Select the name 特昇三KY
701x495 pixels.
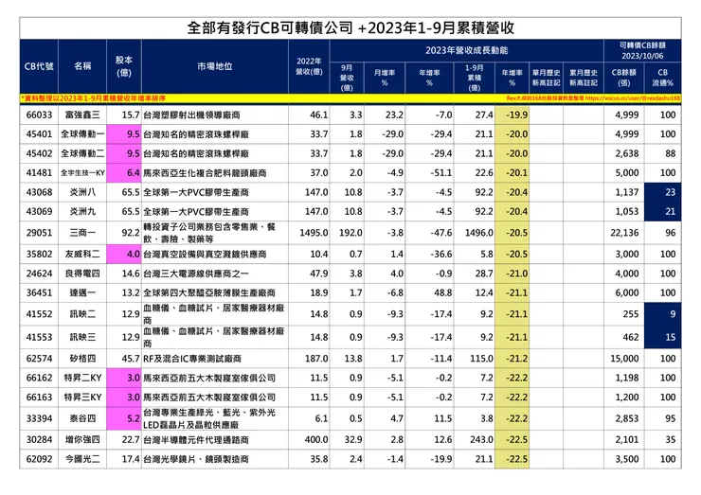click(82, 397)
